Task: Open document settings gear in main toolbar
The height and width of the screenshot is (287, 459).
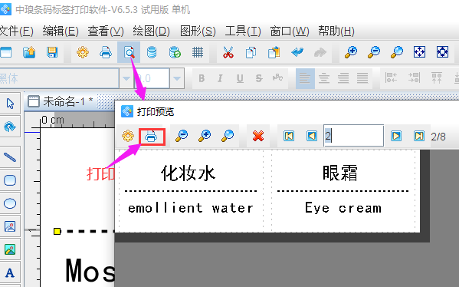Action: click(83, 52)
